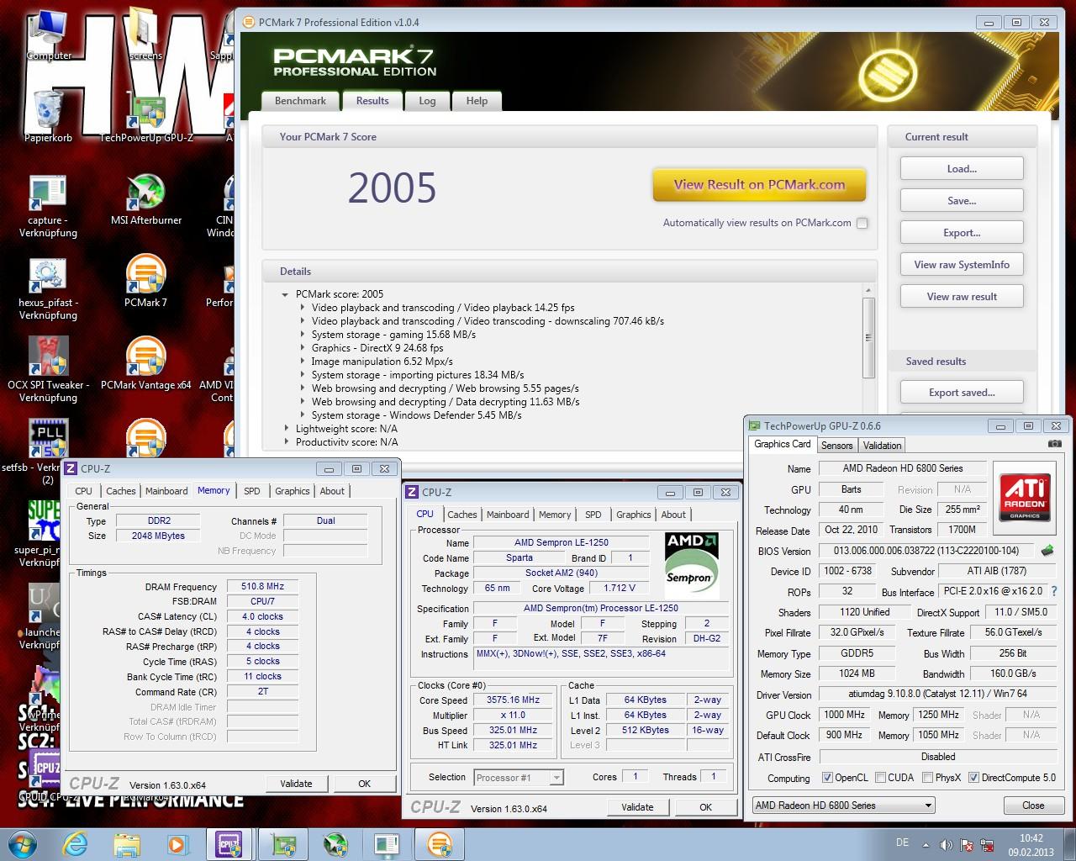Open the Processor #1 selection dropdown
The width and height of the screenshot is (1076, 861).
coord(519,778)
